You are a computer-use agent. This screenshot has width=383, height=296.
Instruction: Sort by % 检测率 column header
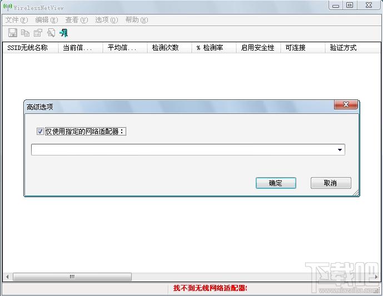pyautogui.click(x=214, y=48)
